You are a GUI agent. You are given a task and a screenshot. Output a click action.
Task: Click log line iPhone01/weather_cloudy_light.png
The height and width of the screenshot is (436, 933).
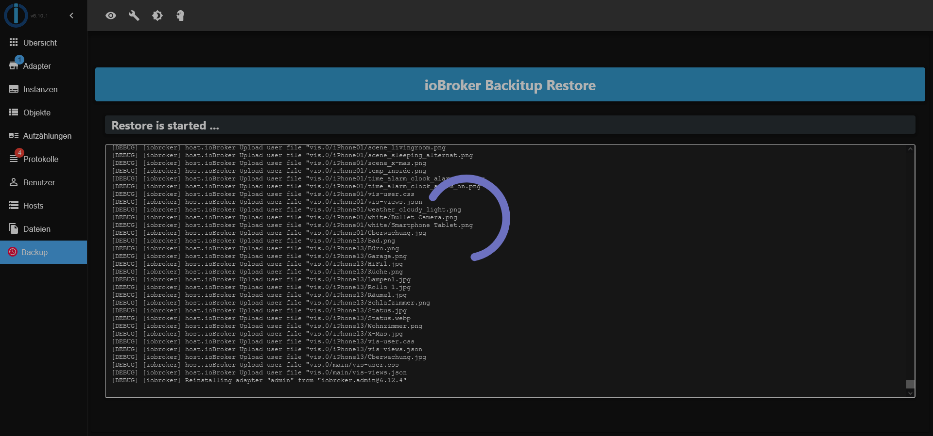click(287, 210)
